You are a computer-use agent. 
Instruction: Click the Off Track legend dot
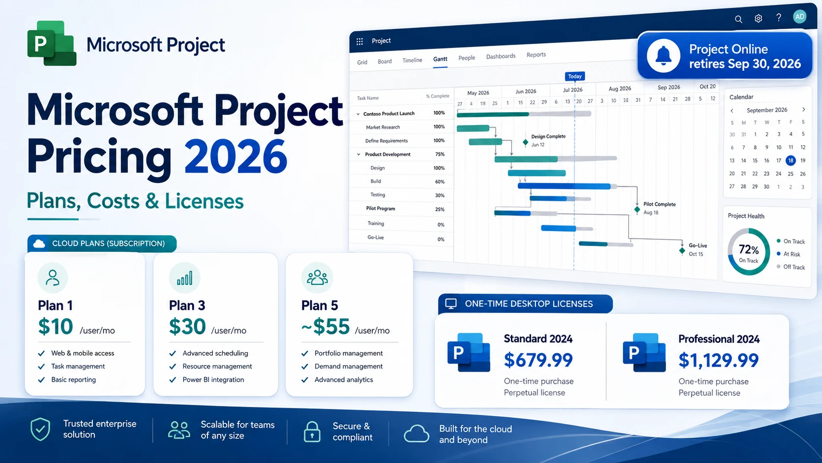coord(779,267)
